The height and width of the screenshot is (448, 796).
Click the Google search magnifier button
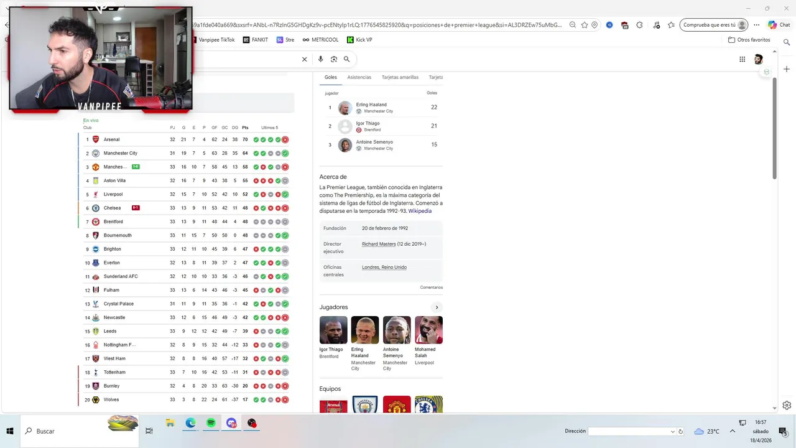(x=346, y=59)
